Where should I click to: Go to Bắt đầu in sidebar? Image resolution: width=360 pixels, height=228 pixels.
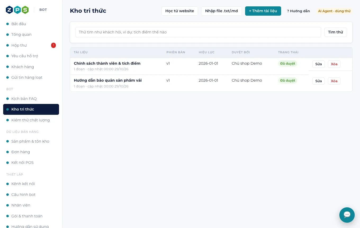31,24
